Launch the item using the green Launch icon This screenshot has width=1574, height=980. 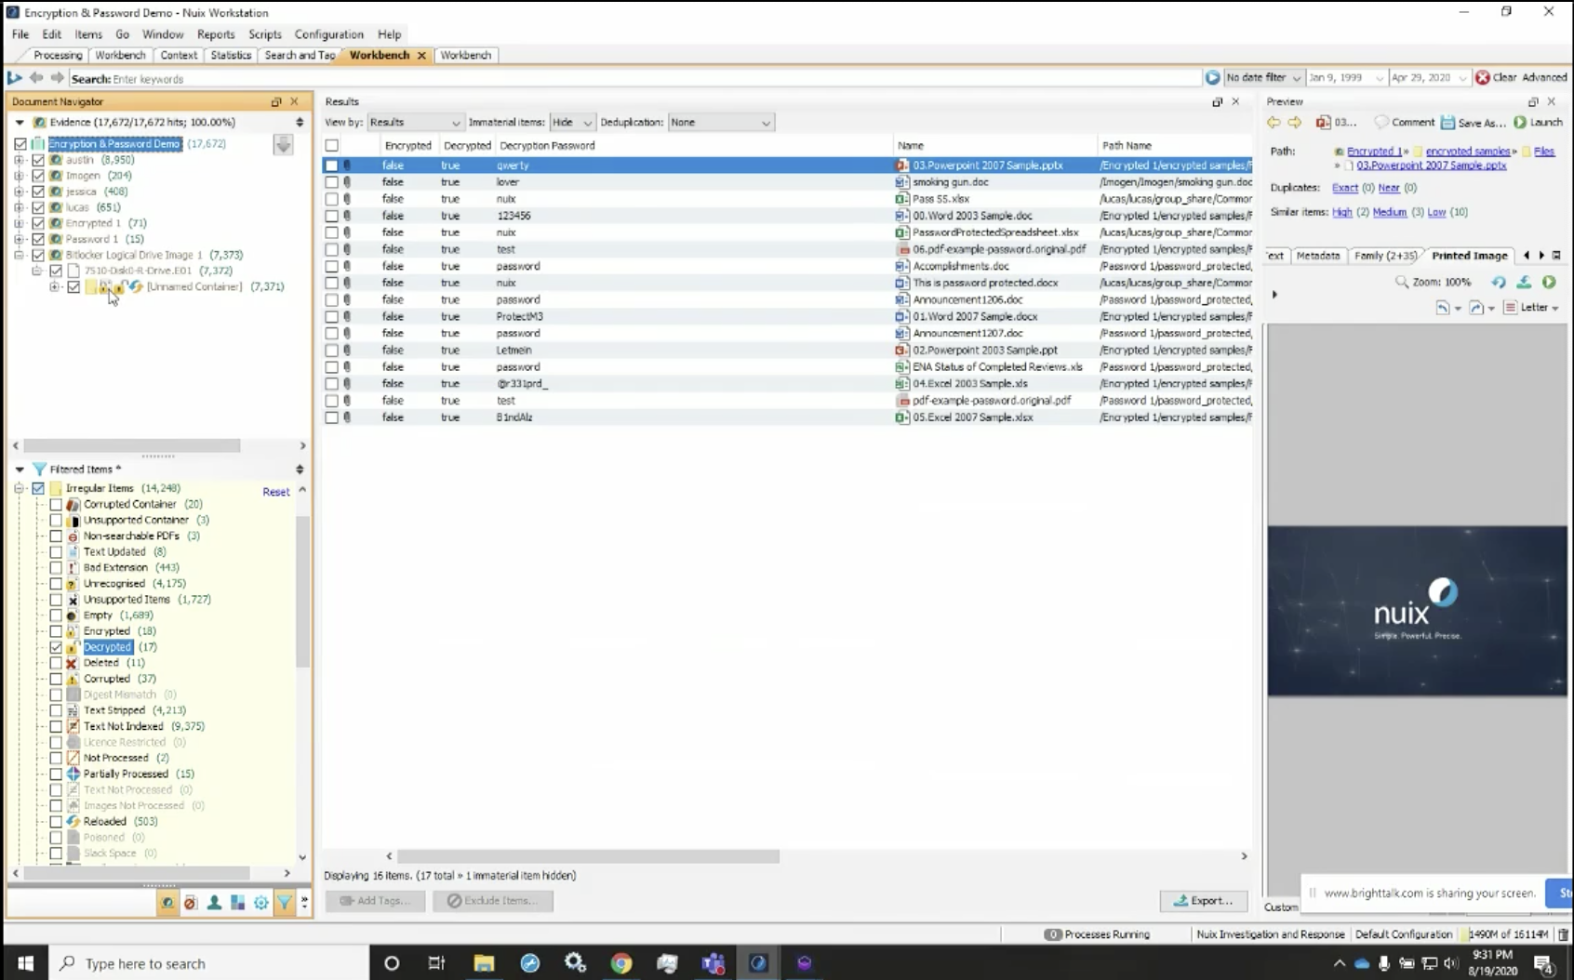coord(1518,122)
